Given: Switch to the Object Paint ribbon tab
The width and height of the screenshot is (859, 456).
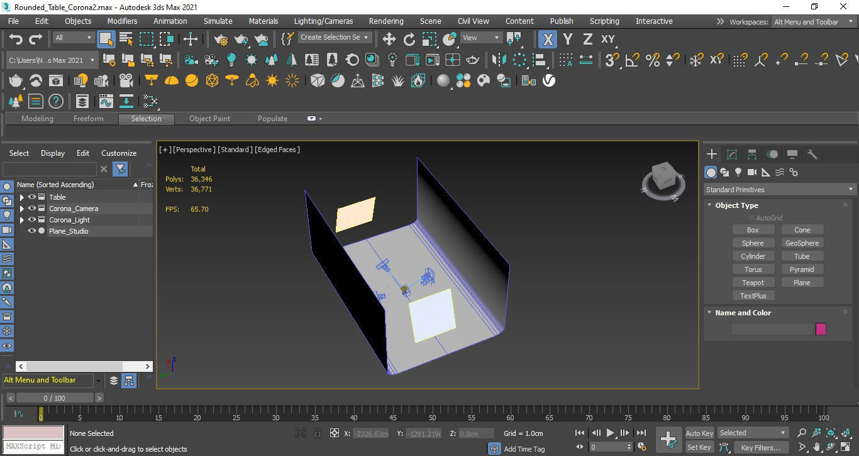Looking at the screenshot, I should point(209,119).
